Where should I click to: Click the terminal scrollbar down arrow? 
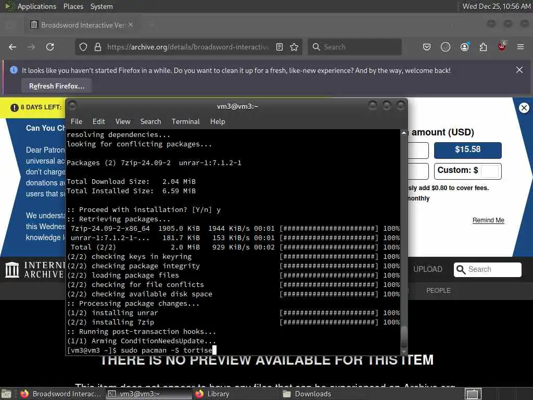(x=404, y=352)
